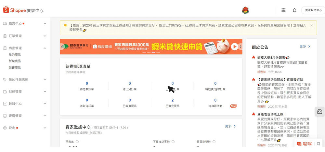325x152 pixels.
Task: Close the yellow announcement notice
Action: pos(311,25)
